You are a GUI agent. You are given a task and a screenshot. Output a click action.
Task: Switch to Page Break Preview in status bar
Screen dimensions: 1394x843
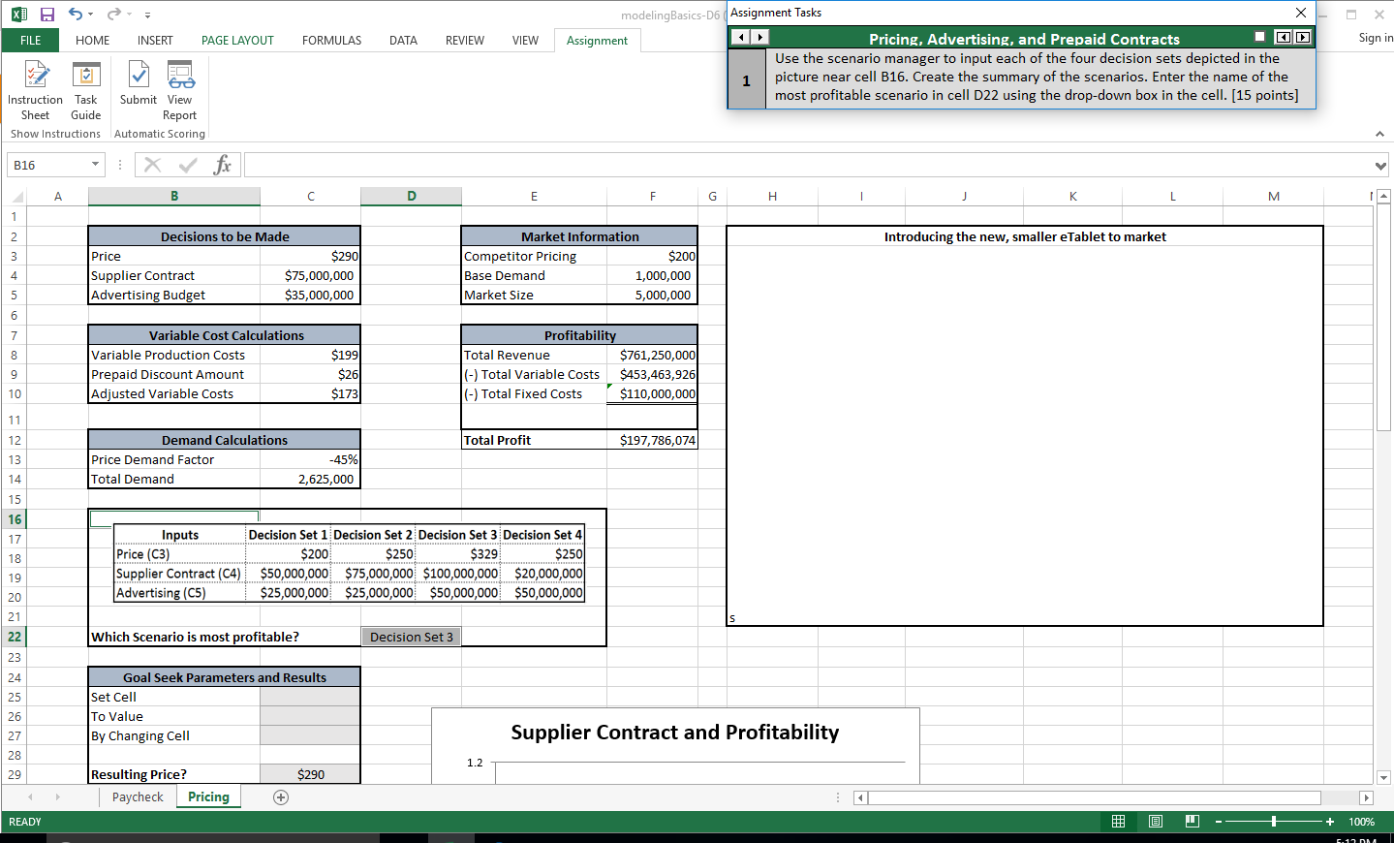(1193, 822)
